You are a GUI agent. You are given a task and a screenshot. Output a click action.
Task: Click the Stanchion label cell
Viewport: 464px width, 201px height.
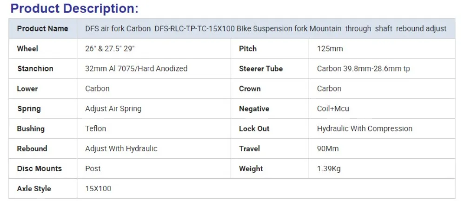35,69
